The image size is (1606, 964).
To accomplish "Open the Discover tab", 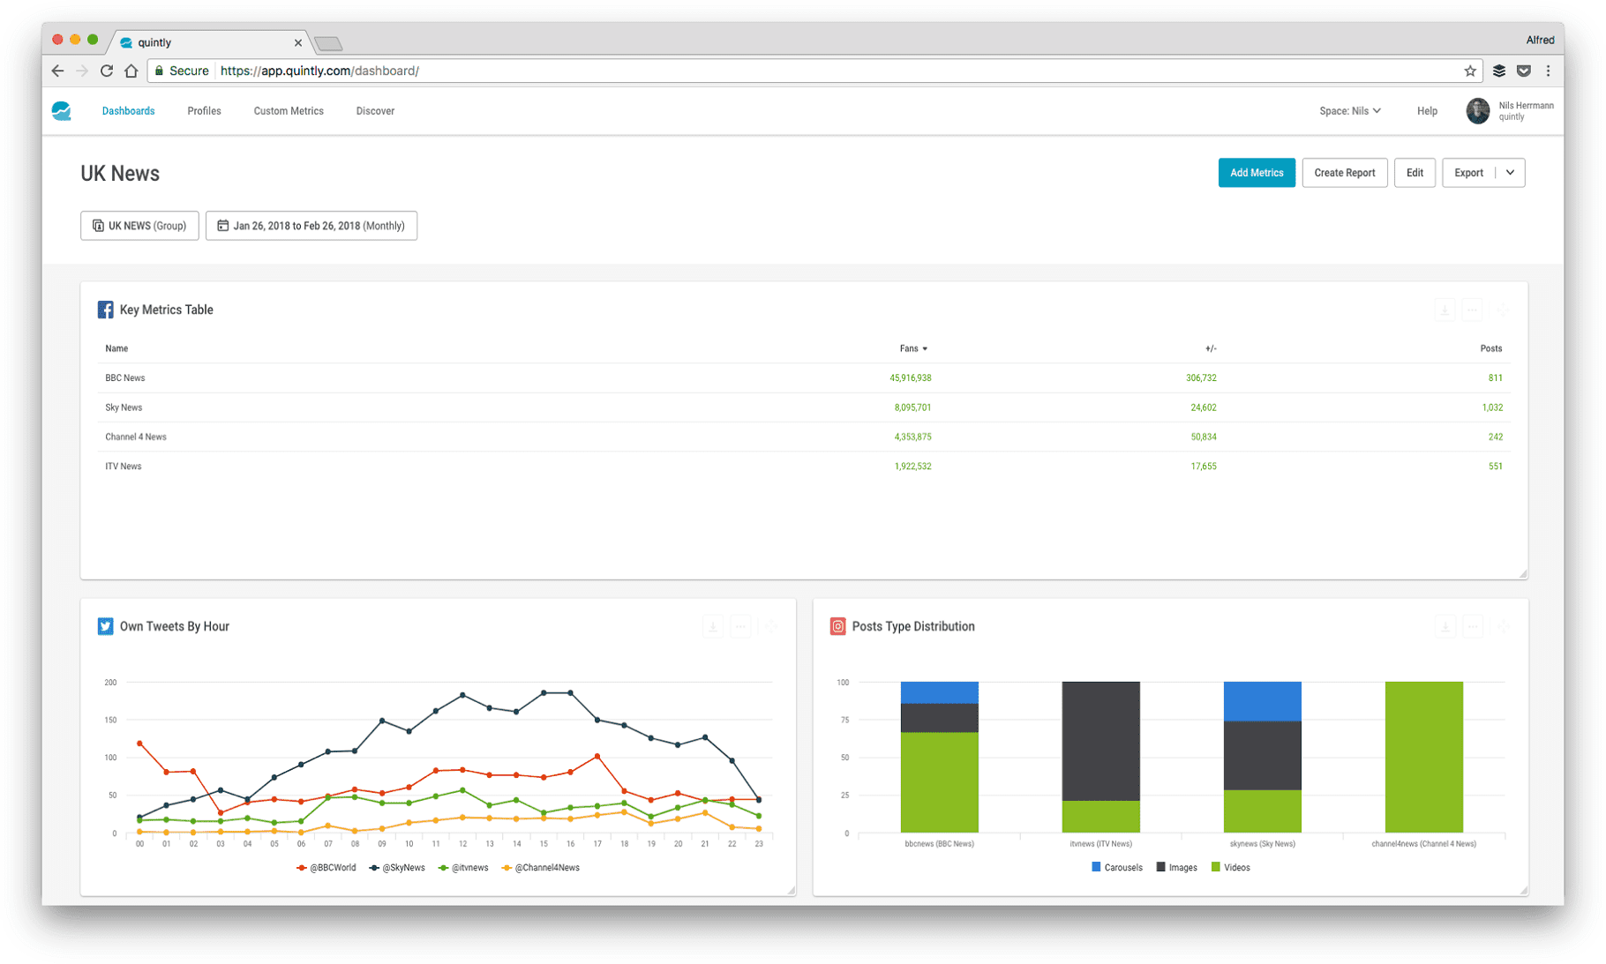I will click(375, 111).
